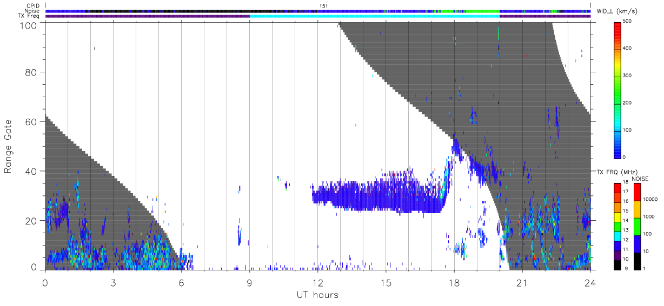Select the CPID value 151
This screenshot has height=306, width=664.
324,6
